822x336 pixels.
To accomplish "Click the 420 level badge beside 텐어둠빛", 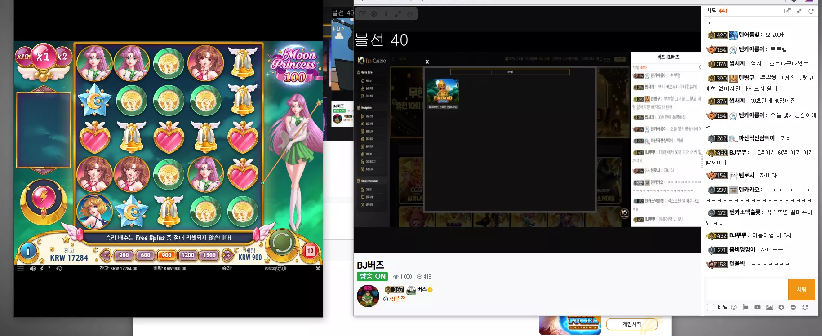I will (x=718, y=35).
